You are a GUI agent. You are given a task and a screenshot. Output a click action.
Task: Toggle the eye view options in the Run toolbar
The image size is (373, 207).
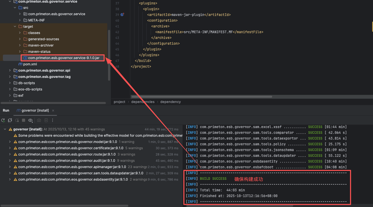30,120
